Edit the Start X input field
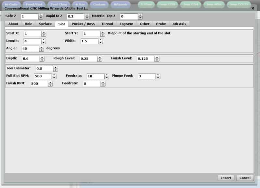The height and width of the screenshot is (188, 260). pyautogui.click(x=32, y=33)
